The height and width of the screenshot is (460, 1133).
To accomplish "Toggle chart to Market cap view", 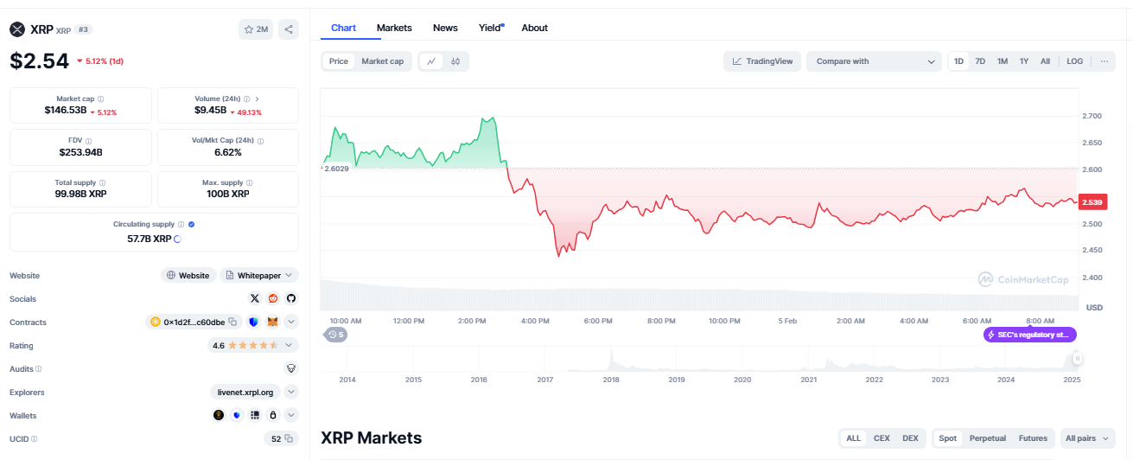I will [382, 61].
